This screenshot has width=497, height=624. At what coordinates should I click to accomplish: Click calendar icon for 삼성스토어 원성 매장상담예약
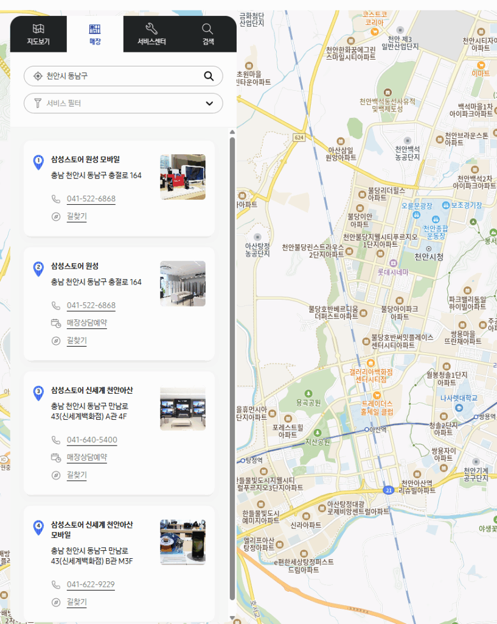[x=56, y=323]
